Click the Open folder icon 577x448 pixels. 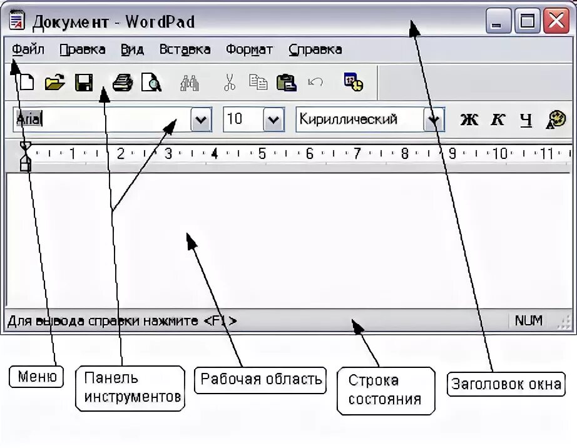[55, 82]
